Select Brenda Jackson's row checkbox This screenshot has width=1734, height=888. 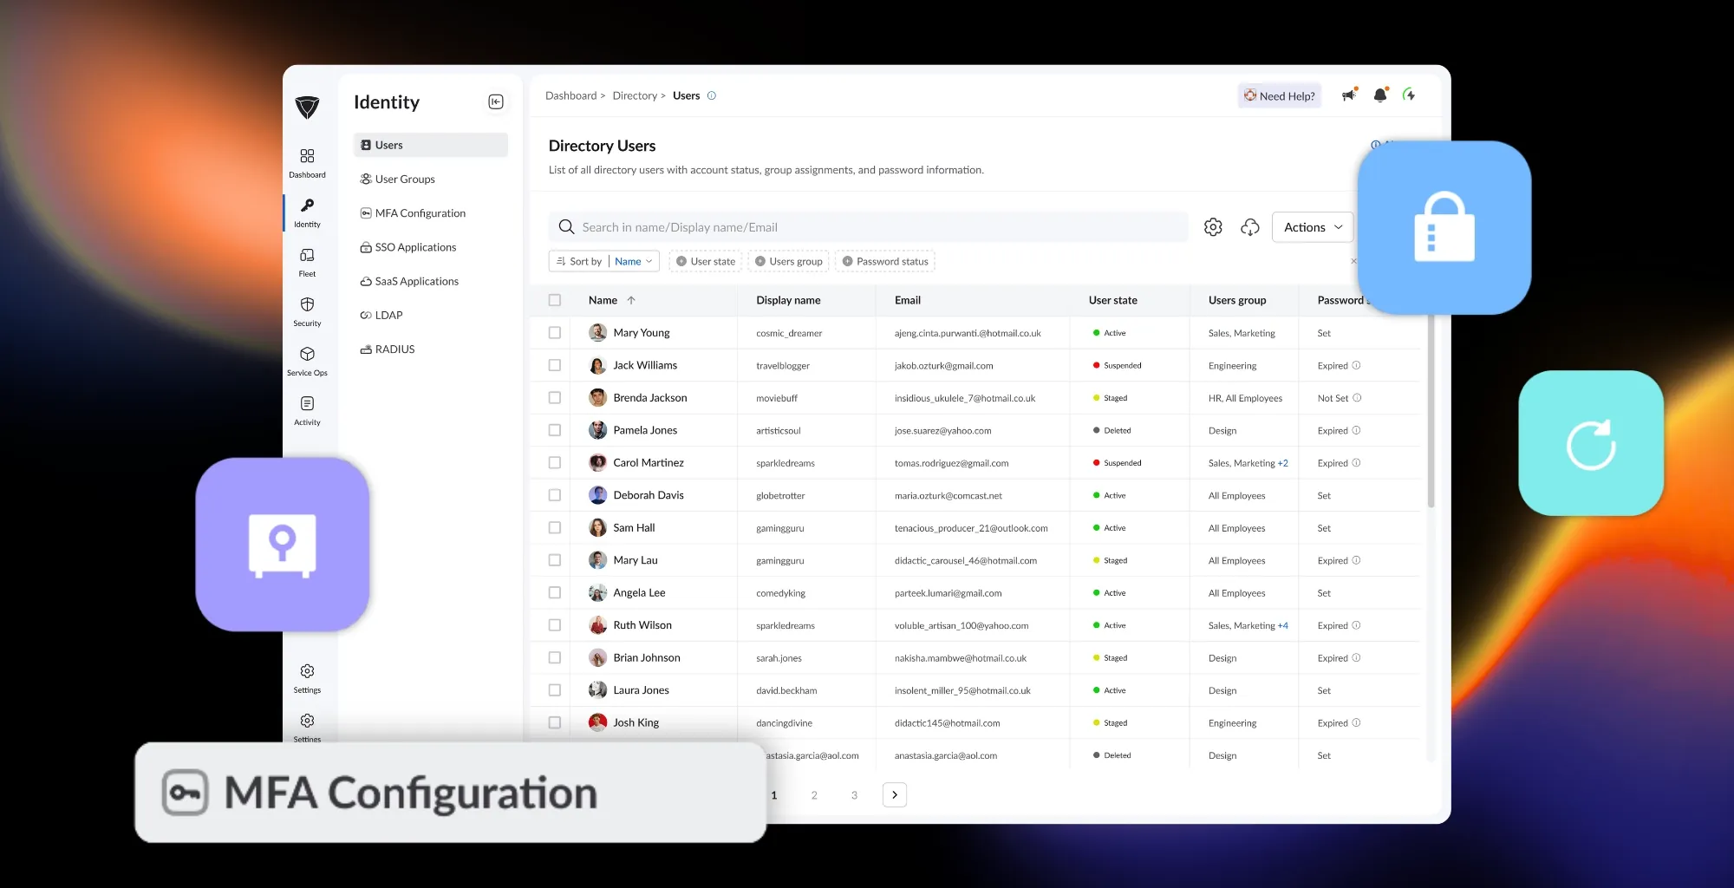tap(555, 398)
